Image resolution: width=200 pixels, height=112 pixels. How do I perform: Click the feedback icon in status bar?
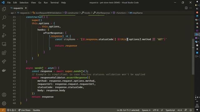[186, 110]
